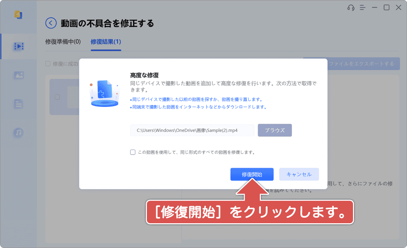Open the audio repair tool in sidebar
Viewport: 407px width, 248px height.
[x=18, y=133]
